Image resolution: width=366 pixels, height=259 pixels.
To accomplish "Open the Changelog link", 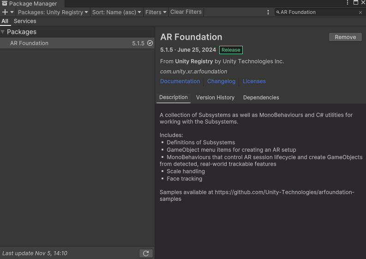I will (221, 81).
